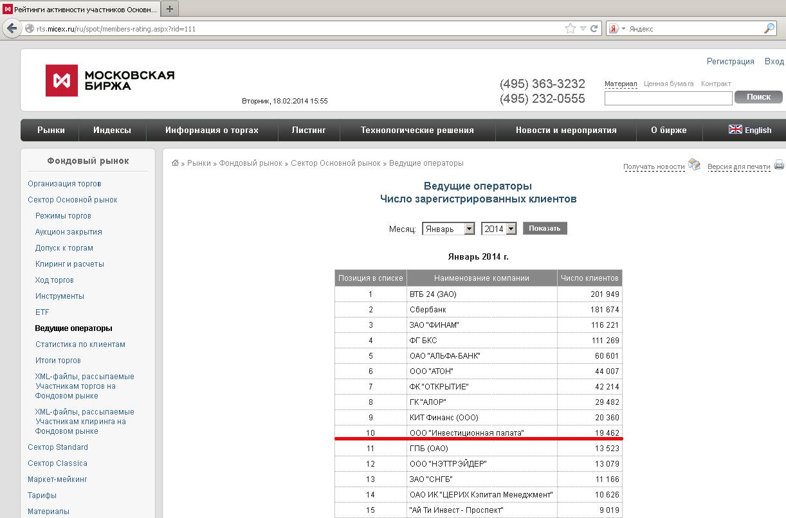Switch to English via UK flag
786x518 pixels.
click(735, 129)
